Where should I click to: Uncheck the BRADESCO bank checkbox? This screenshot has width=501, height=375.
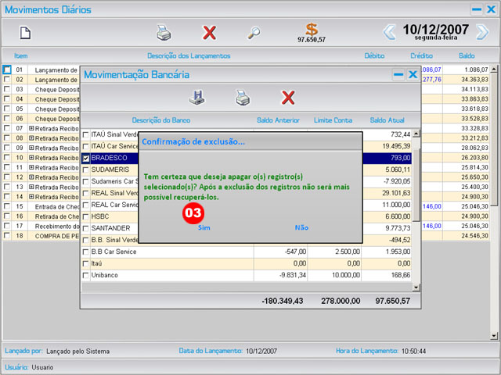click(x=86, y=158)
